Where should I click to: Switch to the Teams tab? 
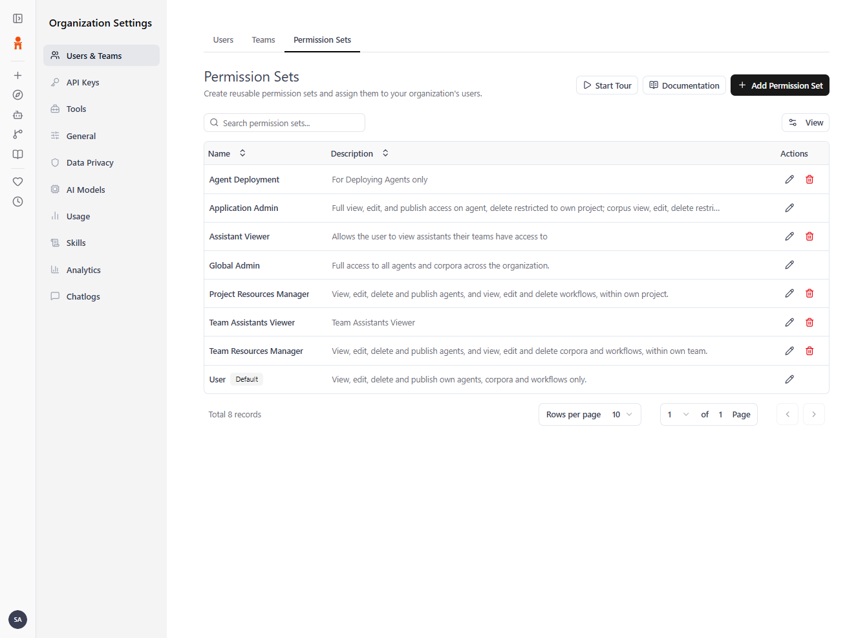(263, 40)
